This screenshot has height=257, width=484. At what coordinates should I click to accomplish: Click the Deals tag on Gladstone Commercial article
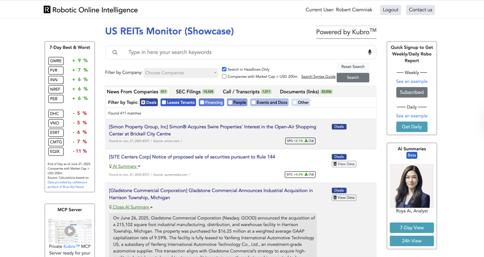click(339, 190)
